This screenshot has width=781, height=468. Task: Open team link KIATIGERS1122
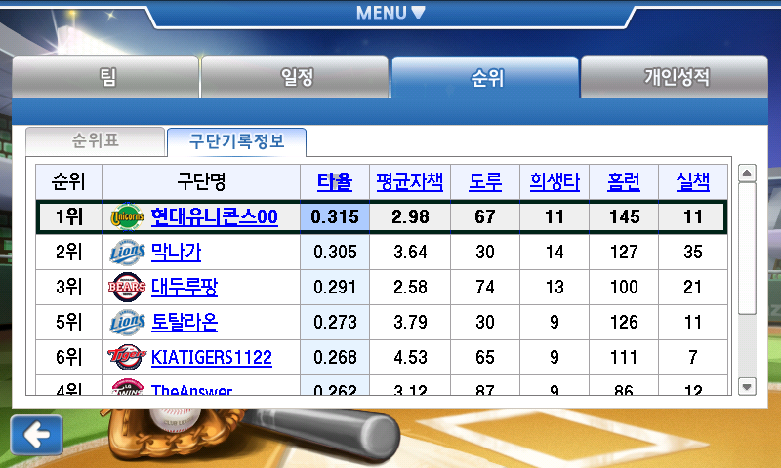coord(211,357)
